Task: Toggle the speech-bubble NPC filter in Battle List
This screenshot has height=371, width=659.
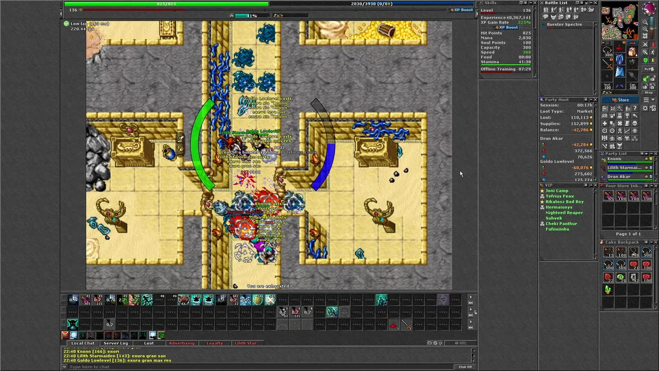Action: [546, 16]
